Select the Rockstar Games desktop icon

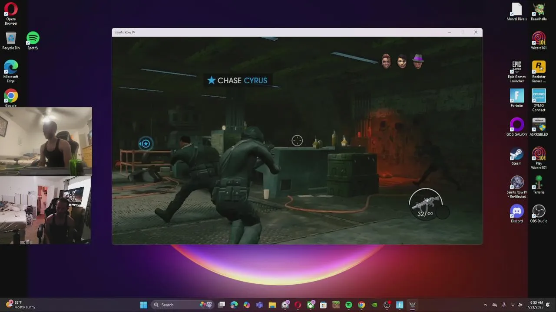click(539, 71)
